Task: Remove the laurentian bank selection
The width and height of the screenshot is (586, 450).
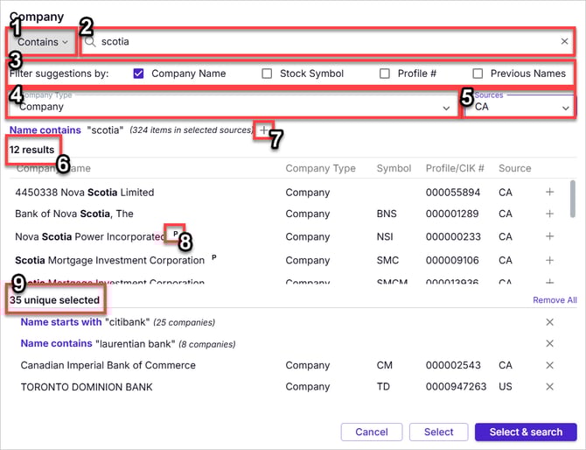Action: [x=549, y=343]
